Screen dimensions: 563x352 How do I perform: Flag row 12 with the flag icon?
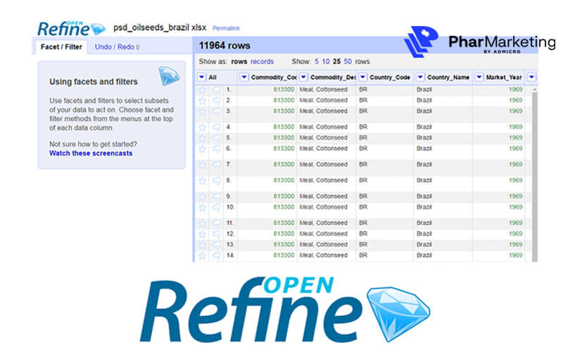216,234
